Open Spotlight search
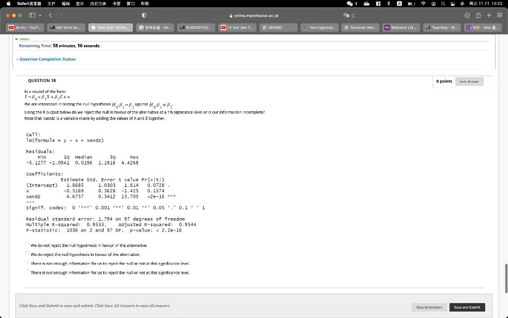This screenshot has height=318, width=508. 443,3
